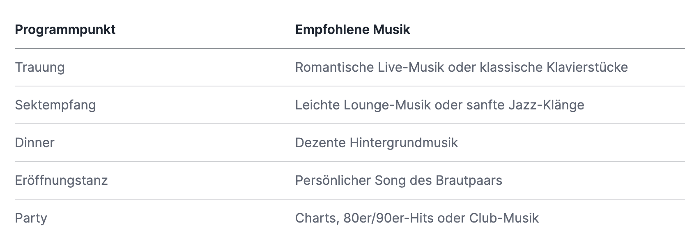Click the Programmpunkt column header
Viewport: 685px width, 250px height.
[65, 30]
